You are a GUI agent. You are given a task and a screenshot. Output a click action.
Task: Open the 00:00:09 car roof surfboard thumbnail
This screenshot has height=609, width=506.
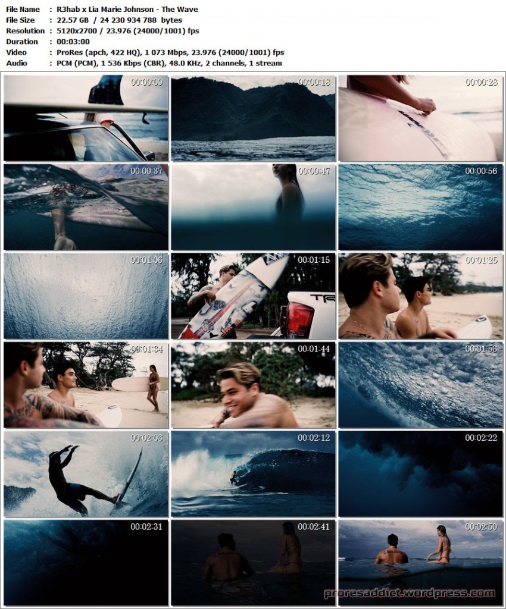tap(86, 118)
